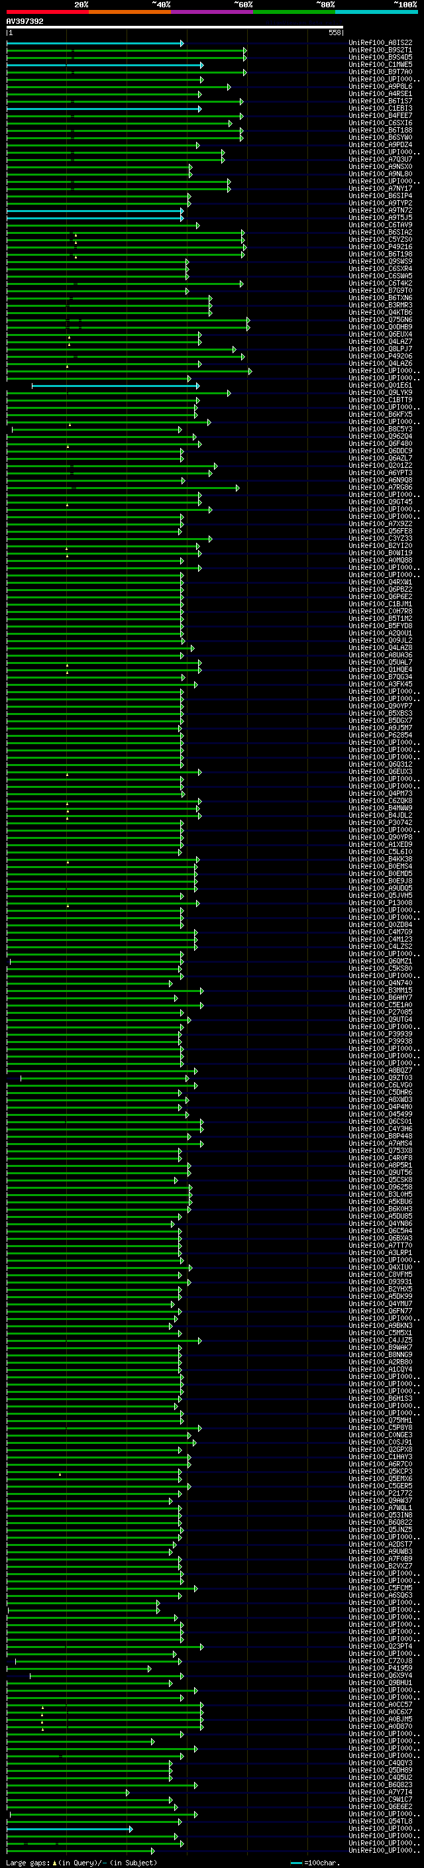Select label UniRef100_C6T4K2
This screenshot has height=1868, width=424.
[380, 284]
